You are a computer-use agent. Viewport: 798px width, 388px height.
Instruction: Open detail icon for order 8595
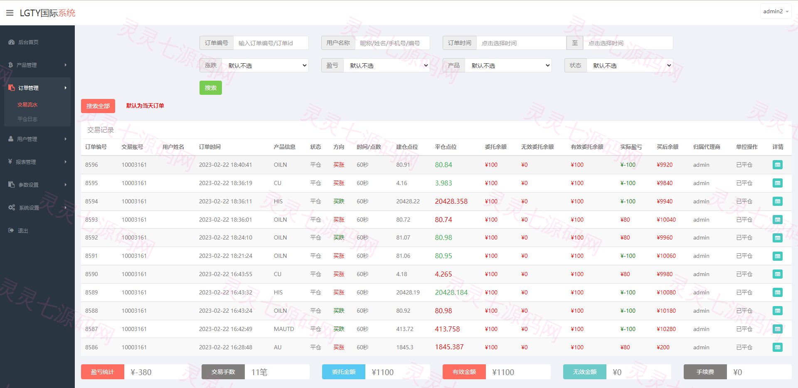pyautogui.click(x=777, y=183)
